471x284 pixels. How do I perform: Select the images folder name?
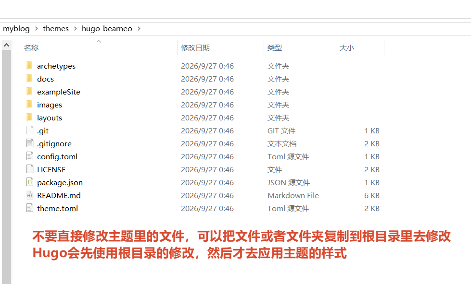[x=50, y=105]
